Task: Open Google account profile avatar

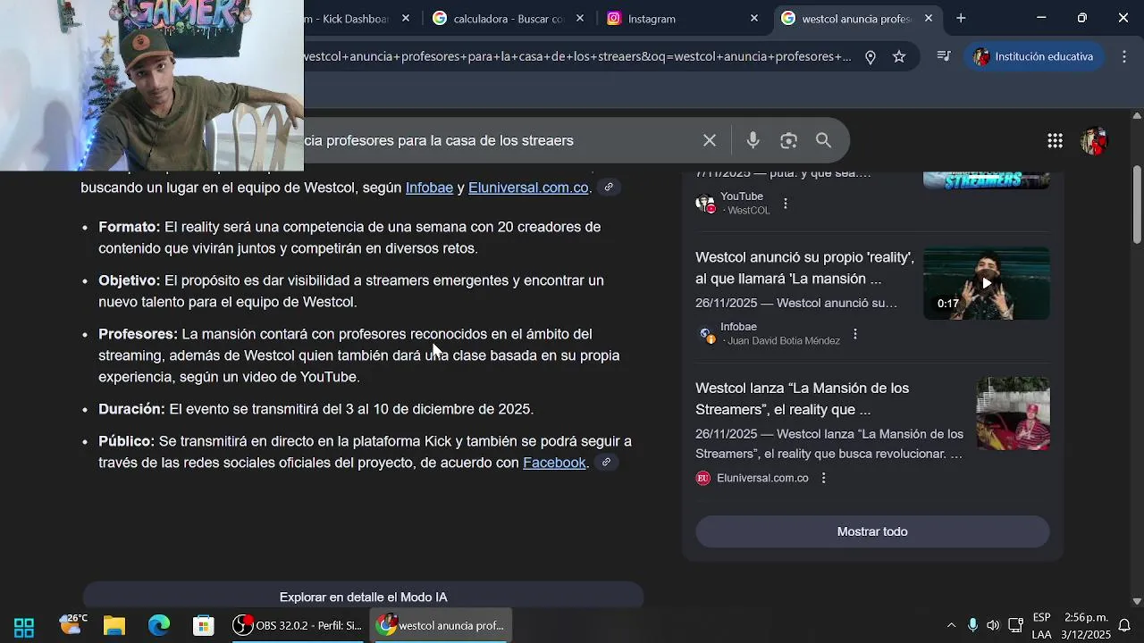Action: coord(1094,140)
